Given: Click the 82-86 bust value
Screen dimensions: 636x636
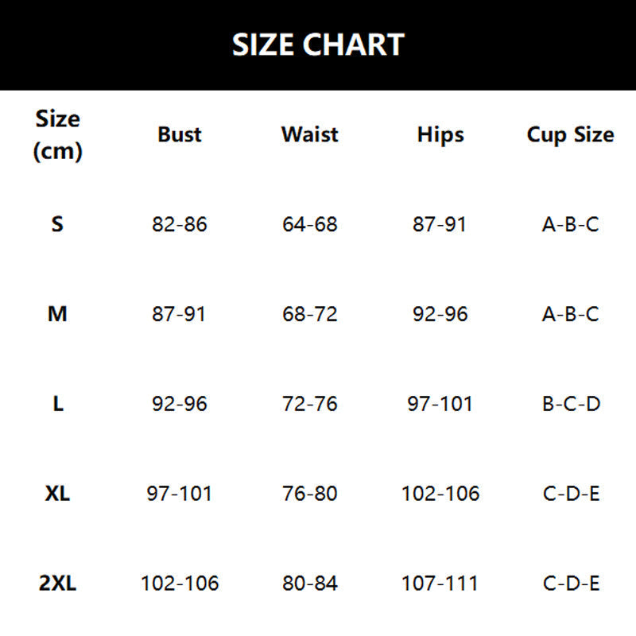Looking at the screenshot, I should (180, 224).
